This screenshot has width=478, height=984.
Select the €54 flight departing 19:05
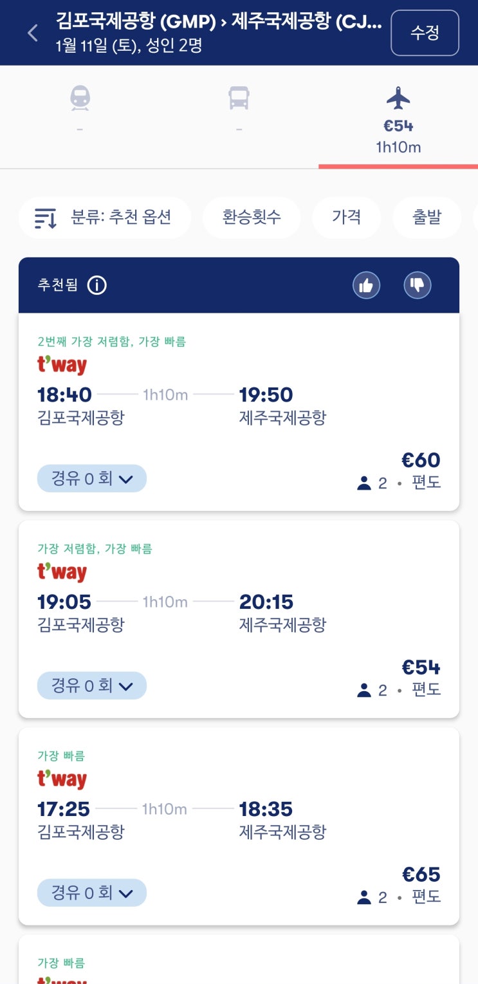pyautogui.click(x=421, y=667)
